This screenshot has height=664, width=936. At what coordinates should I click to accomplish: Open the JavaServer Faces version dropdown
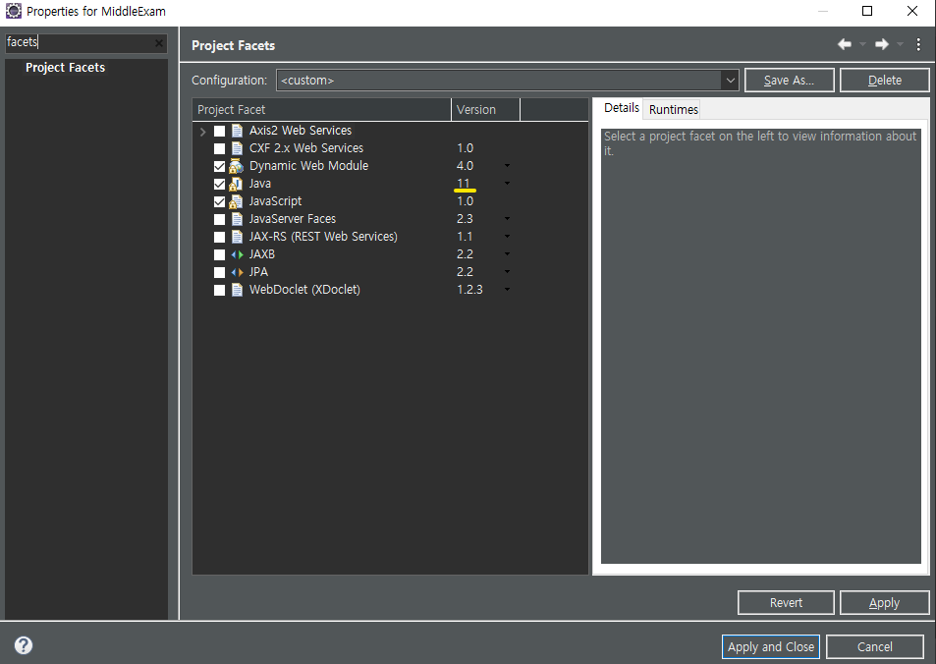(506, 219)
